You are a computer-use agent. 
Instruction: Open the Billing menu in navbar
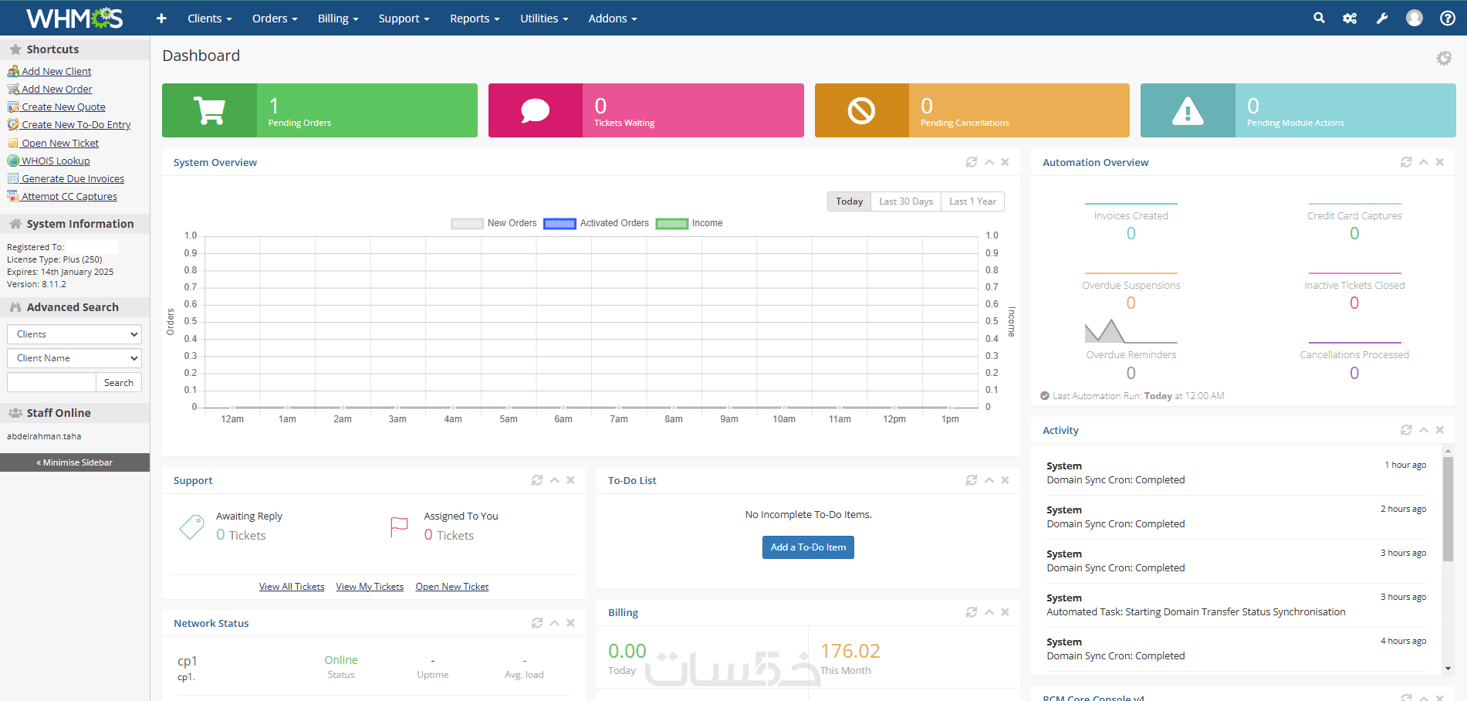[338, 18]
